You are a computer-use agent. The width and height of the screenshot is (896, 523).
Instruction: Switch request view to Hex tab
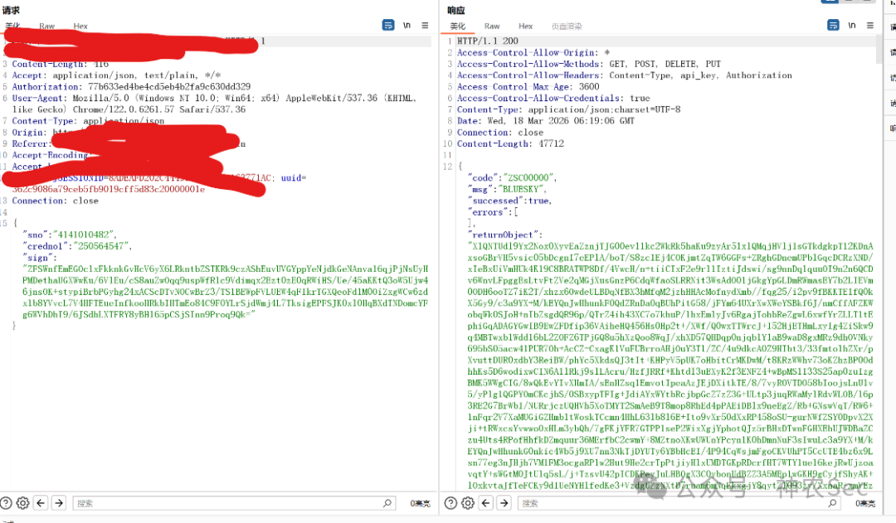(x=80, y=27)
